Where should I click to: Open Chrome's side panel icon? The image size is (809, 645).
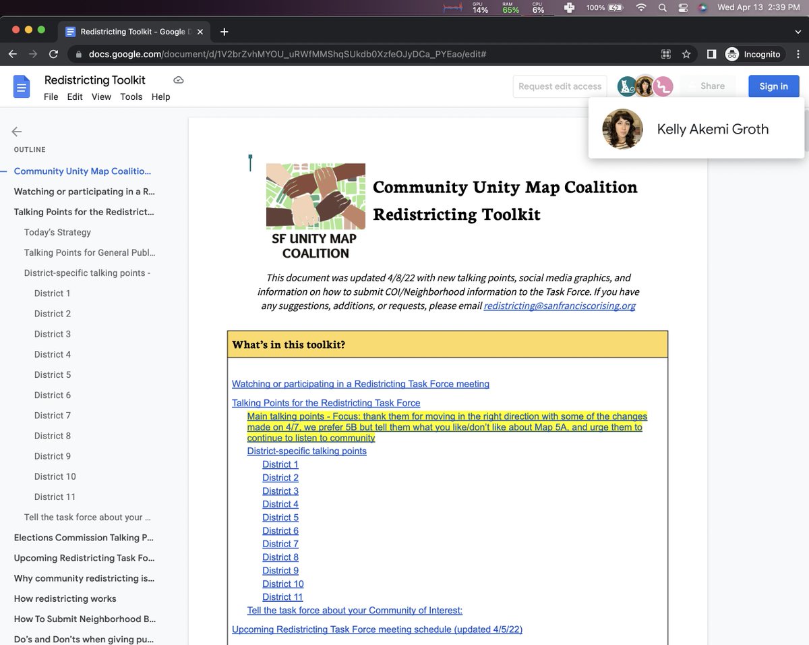pyautogui.click(x=711, y=54)
